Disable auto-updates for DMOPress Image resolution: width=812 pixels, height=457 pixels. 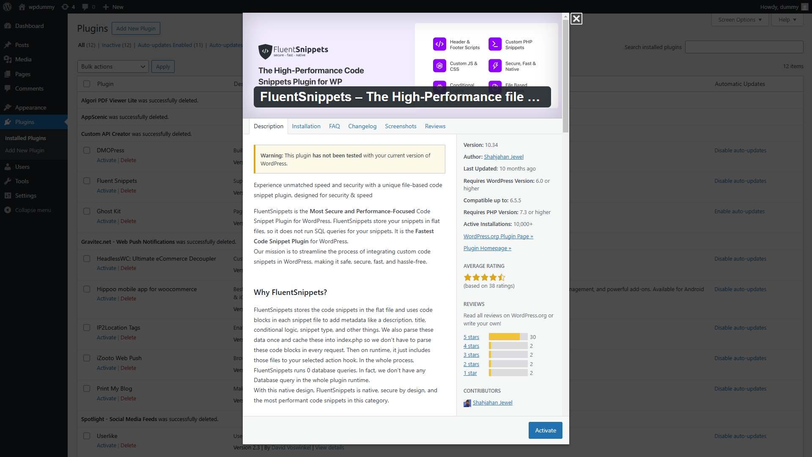(740, 150)
